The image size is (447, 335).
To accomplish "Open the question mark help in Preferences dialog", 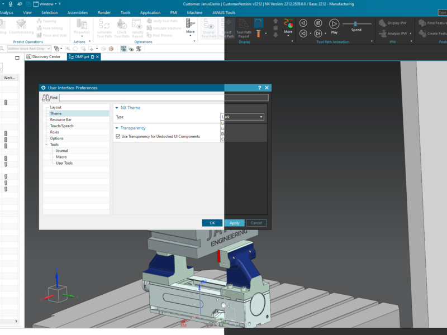I will pyautogui.click(x=259, y=88).
